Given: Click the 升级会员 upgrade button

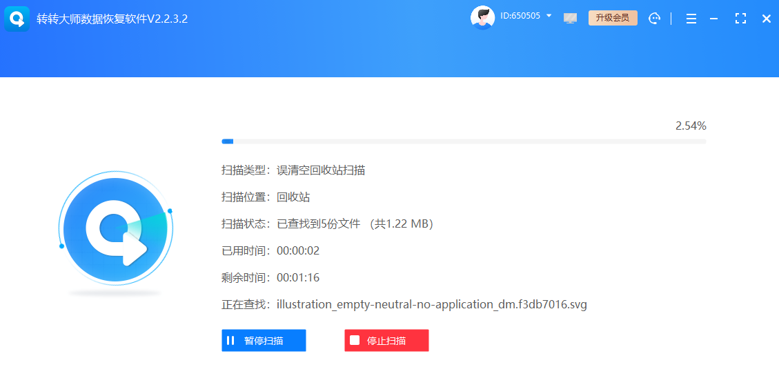Looking at the screenshot, I should point(613,18).
